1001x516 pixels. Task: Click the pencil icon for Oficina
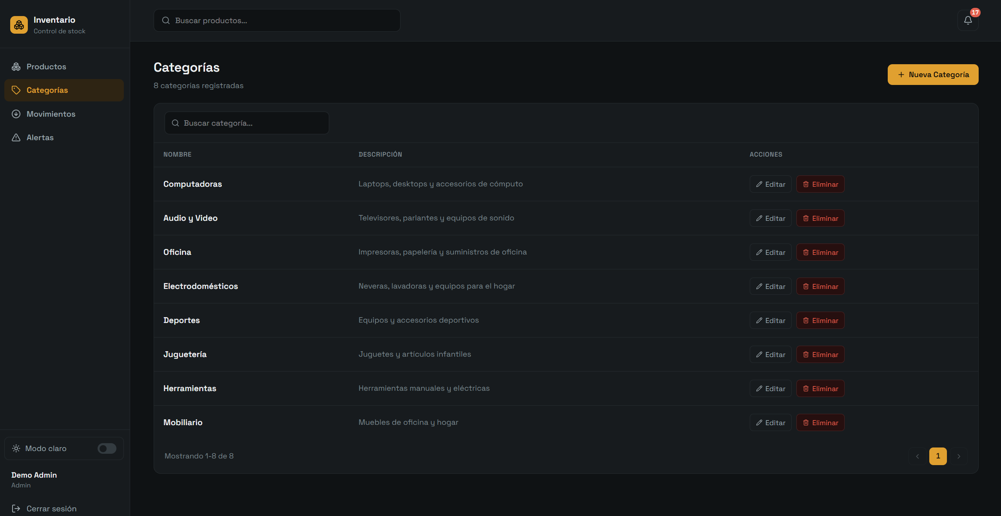coord(759,252)
